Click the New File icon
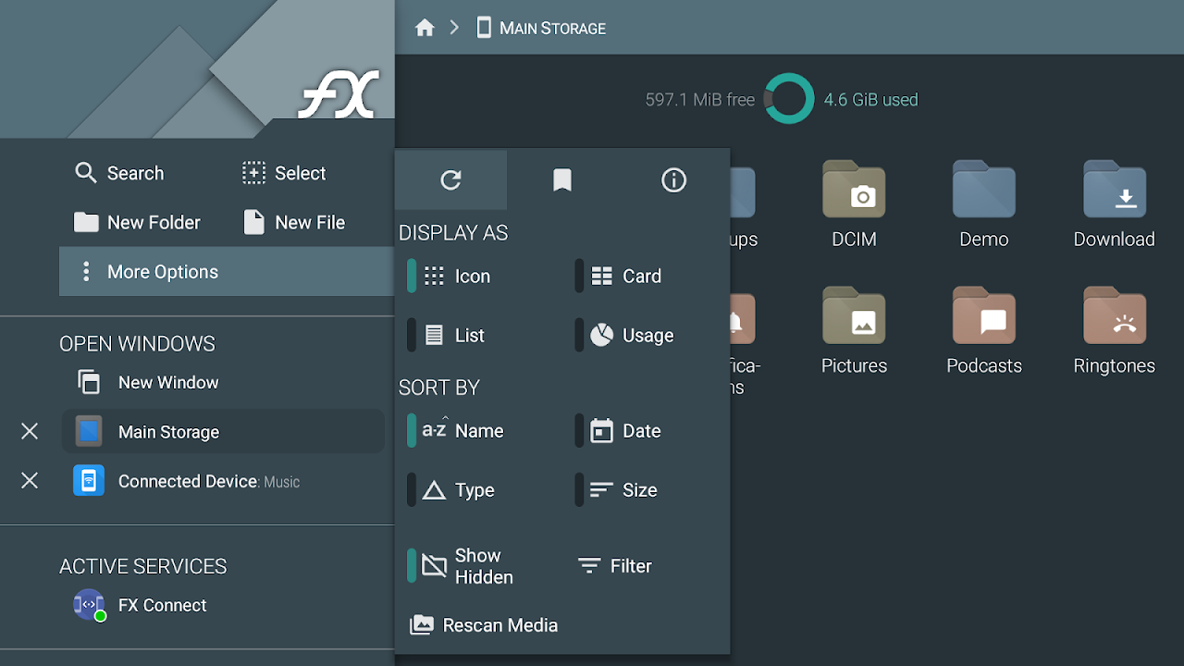Image resolution: width=1184 pixels, height=666 pixels. click(253, 222)
